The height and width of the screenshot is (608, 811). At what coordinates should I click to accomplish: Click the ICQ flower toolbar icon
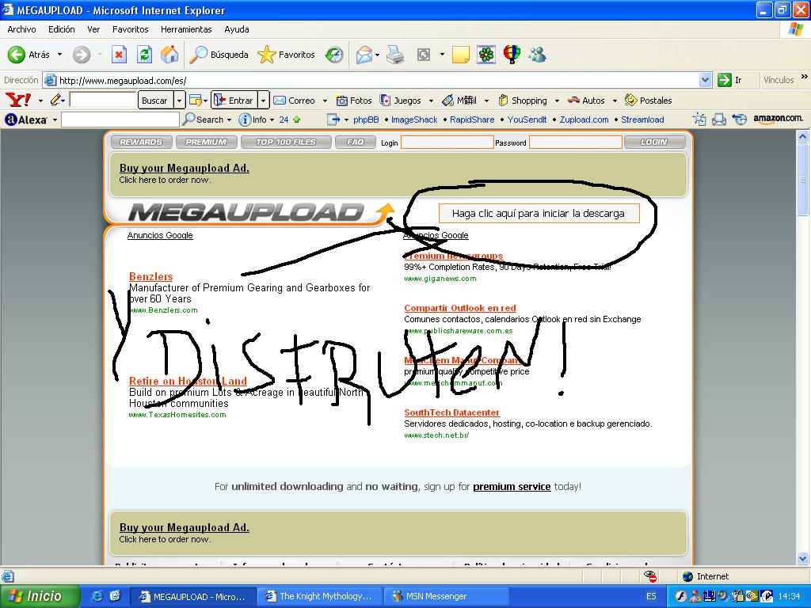pyautogui.click(x=486, y=55)
